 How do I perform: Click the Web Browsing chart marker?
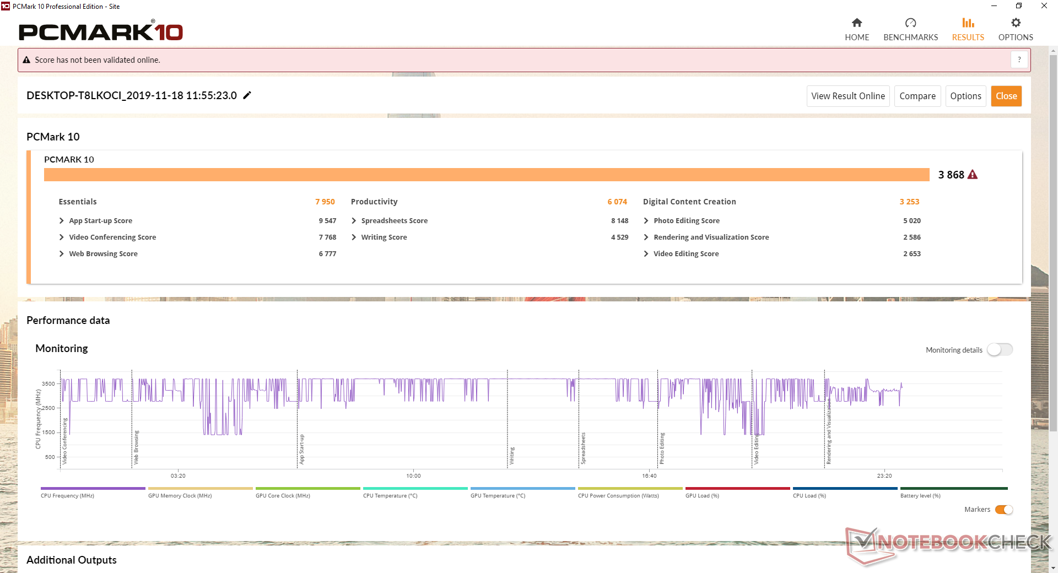[x=136, y=447]
